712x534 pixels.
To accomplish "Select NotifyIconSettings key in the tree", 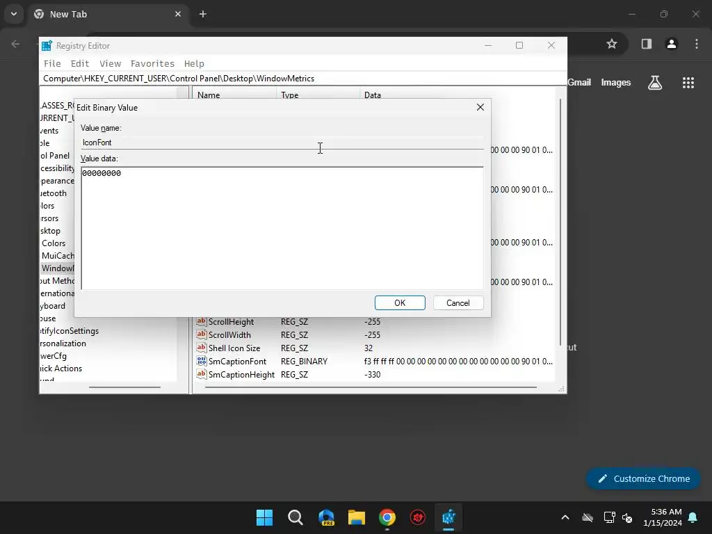I will [x=69, y=330].
